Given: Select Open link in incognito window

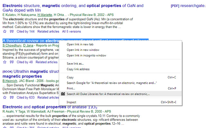Looking at the screenshot, I should coord(86,55).
